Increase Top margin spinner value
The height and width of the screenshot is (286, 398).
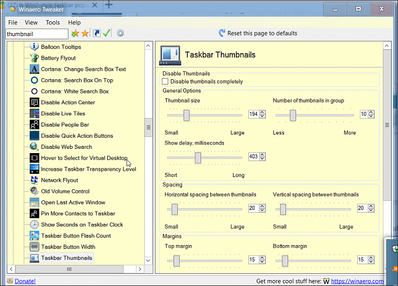click(x=263, y=258)
